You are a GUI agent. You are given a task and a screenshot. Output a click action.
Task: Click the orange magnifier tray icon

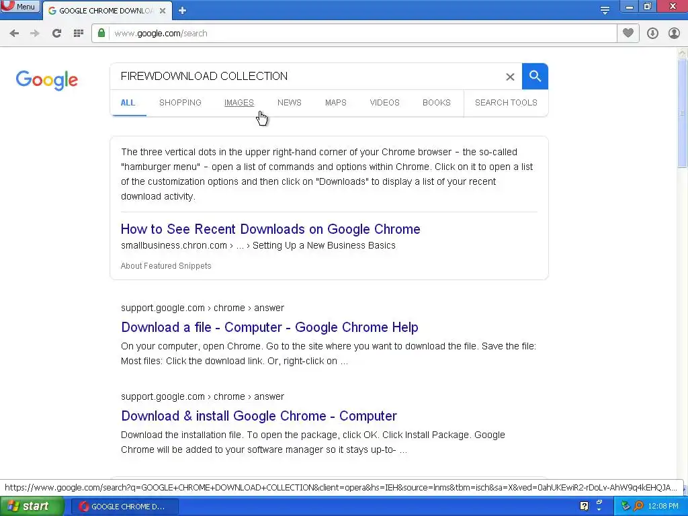pyautogui.click(x=638, y=506)
